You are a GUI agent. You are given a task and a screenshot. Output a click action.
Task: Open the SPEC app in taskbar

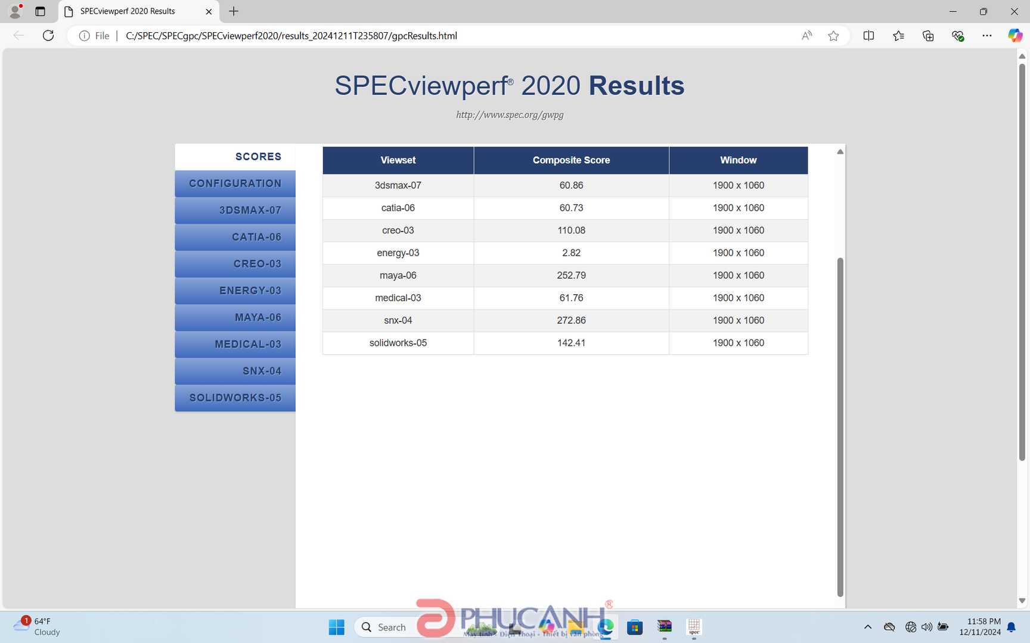coord(694,626)
